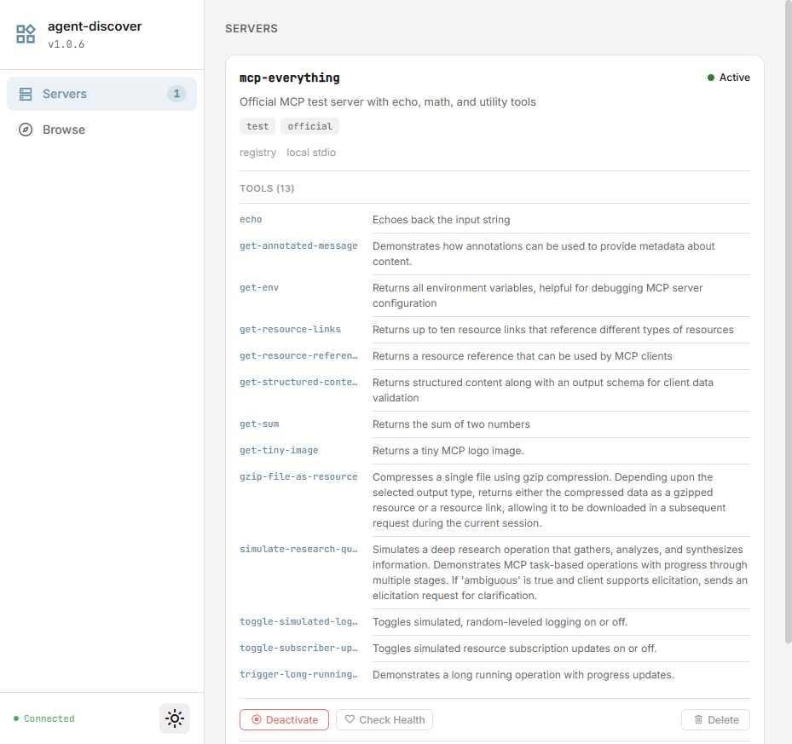Open the echo tool details

click(251, 219)
